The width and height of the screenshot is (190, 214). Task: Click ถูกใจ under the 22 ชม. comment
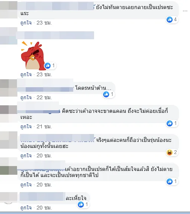point(26,98)
